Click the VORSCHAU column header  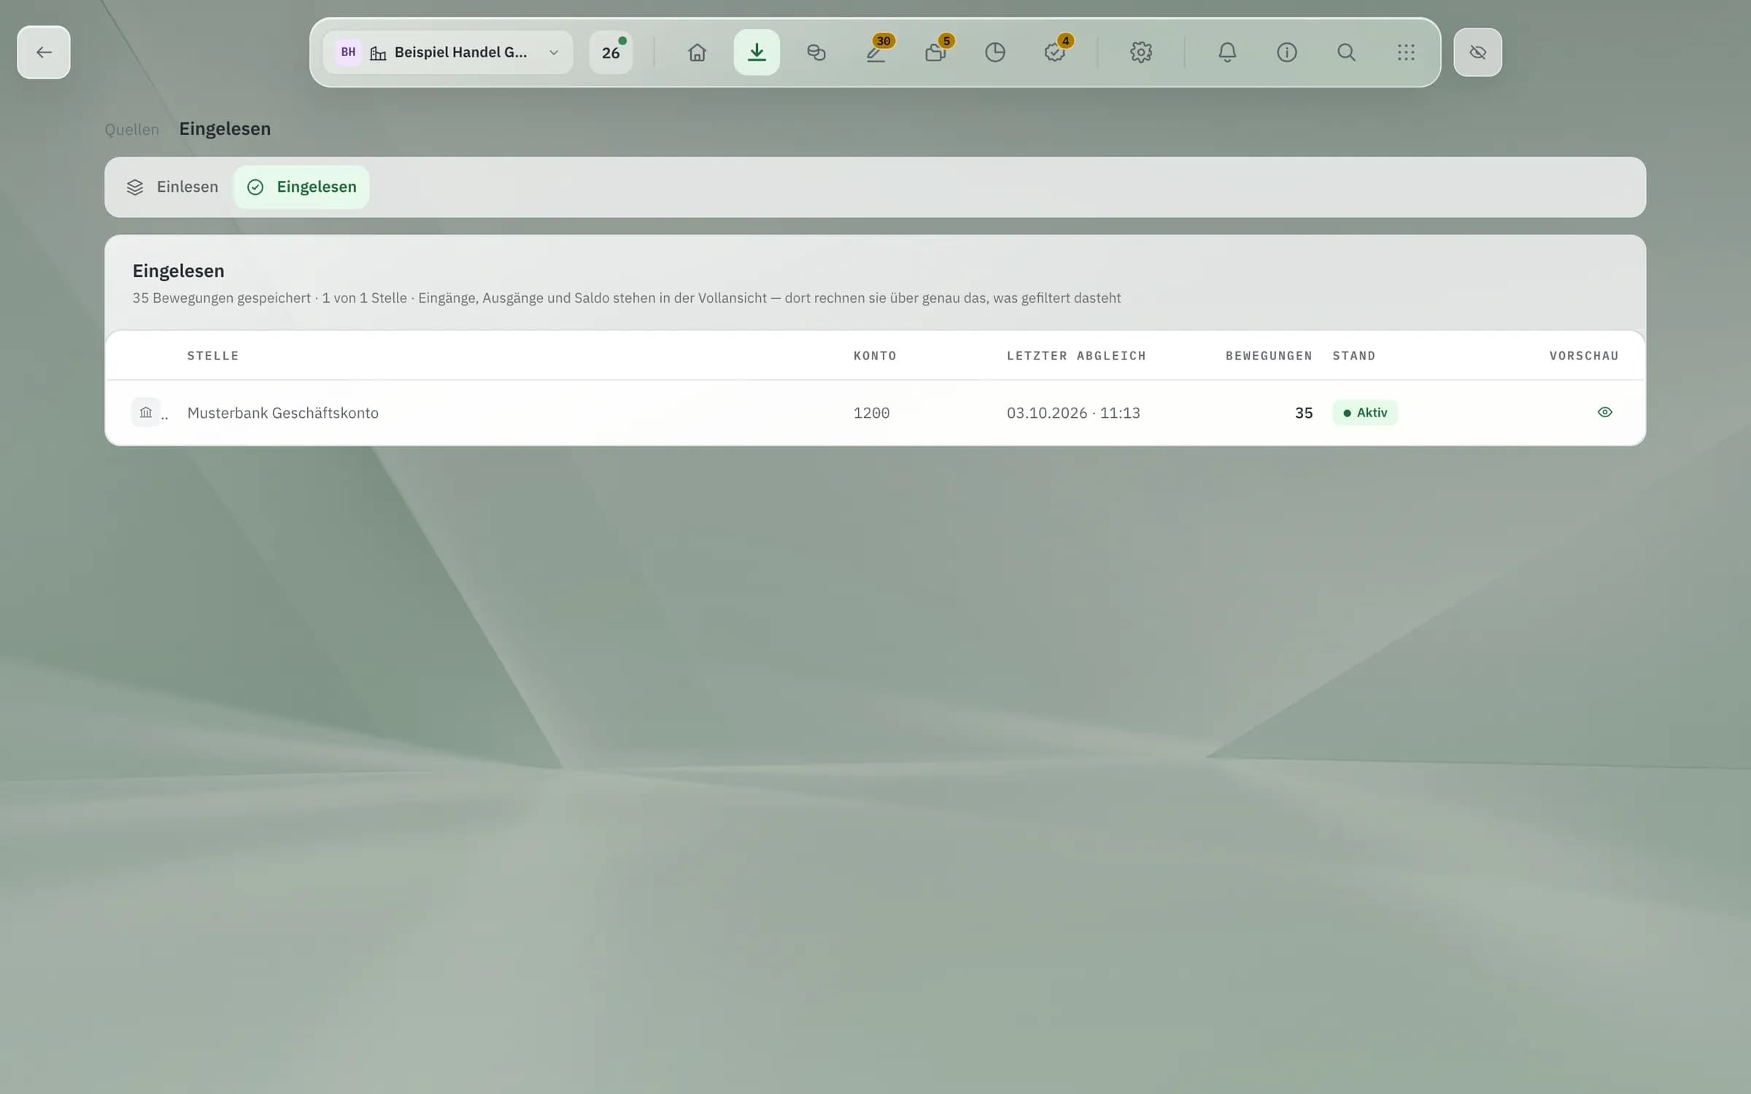coord(1584,356)
